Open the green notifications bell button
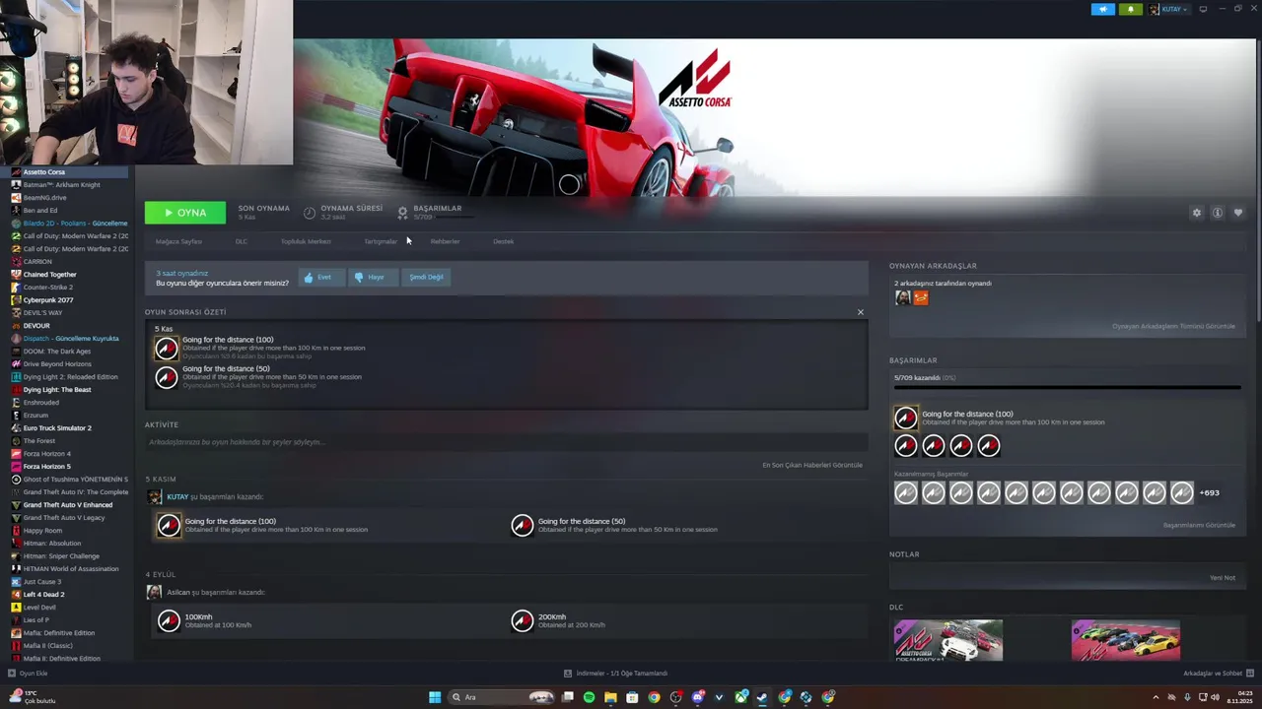 (1130, 9)
